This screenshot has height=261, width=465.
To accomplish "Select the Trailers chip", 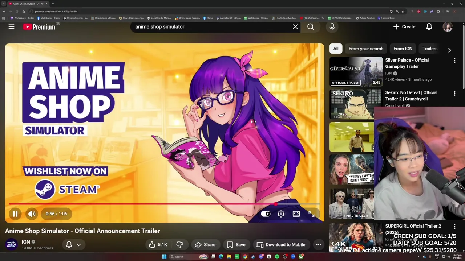I will (x=430, y=49).
